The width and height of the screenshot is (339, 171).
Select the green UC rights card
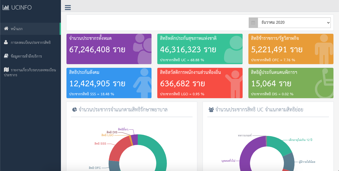click(200, 49)
